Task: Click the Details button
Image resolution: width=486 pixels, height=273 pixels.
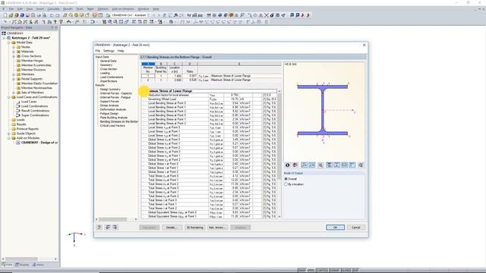Action: pyautogui.click(x=172, y=227)
